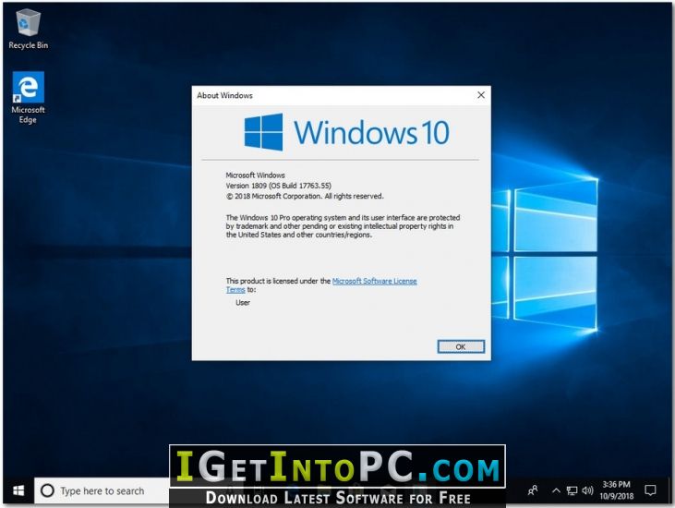Screen dimensions: 675x508
Task: Click the 'Version 1809 (OS Build 17763.55)' text
Action: coord(279,186)
